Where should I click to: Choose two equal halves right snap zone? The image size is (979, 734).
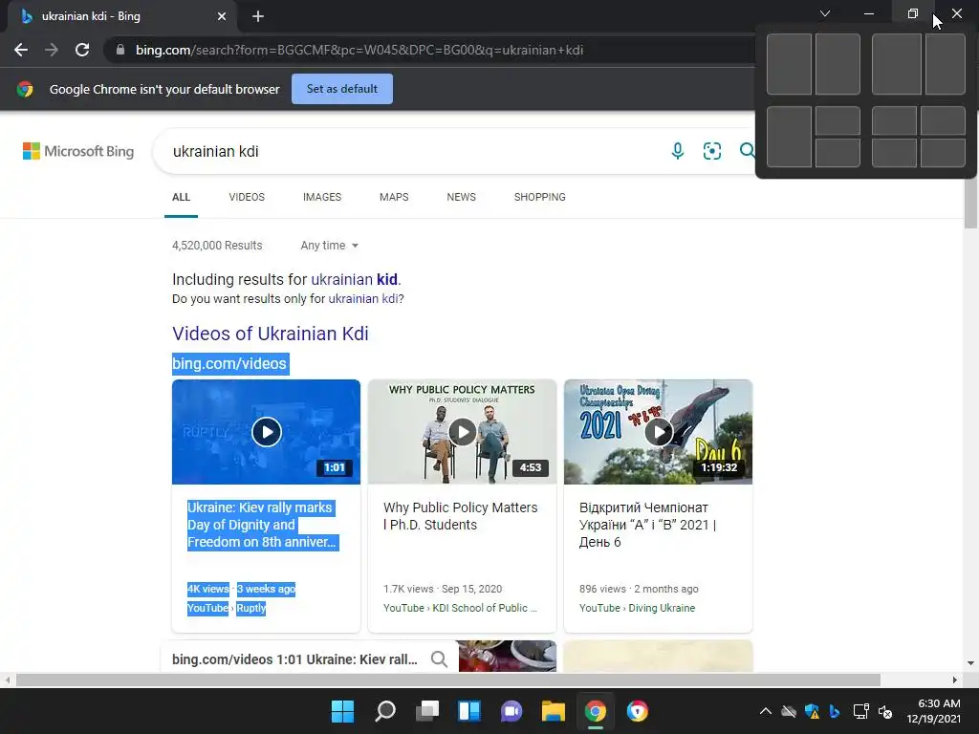click(838, 64)
